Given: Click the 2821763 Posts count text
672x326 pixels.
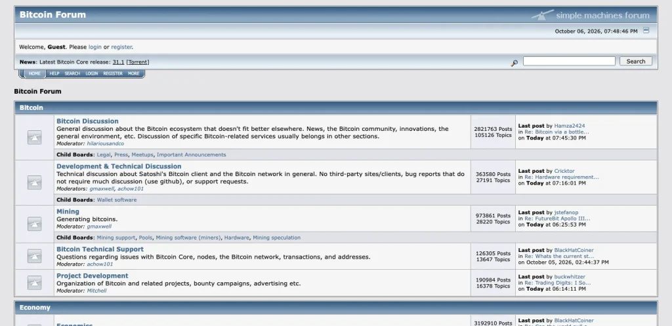Looking at the screenshot, I should tap(493, 129).
